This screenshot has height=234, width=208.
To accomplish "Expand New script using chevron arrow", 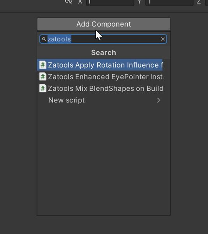I will (158, 100).
